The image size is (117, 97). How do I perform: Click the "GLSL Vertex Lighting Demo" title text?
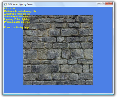click(20, 4)
